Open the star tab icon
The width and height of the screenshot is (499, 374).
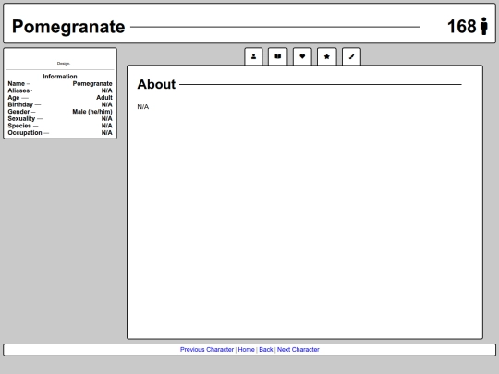pyautogui.click(x=327, y=56)
